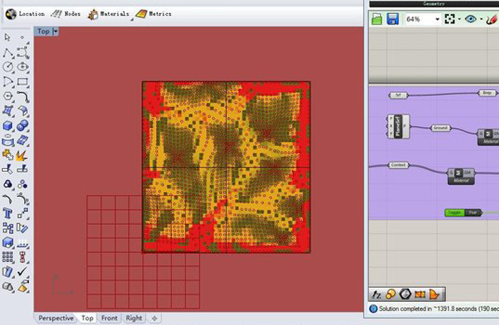Select the Text object tool

point(8,213)
